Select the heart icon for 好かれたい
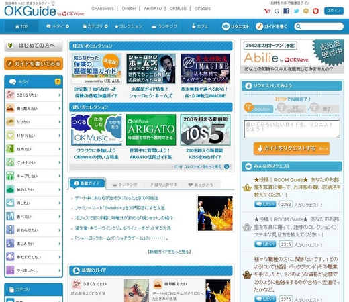 tap(10, 136)
